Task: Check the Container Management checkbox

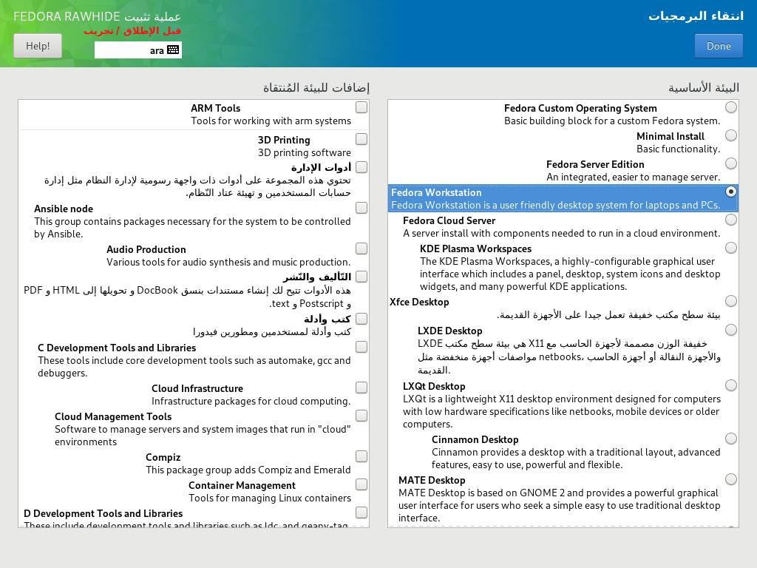Action: [x=361, y=484]
